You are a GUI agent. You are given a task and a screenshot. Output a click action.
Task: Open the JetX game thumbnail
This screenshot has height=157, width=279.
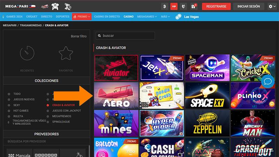coord(162,68)
